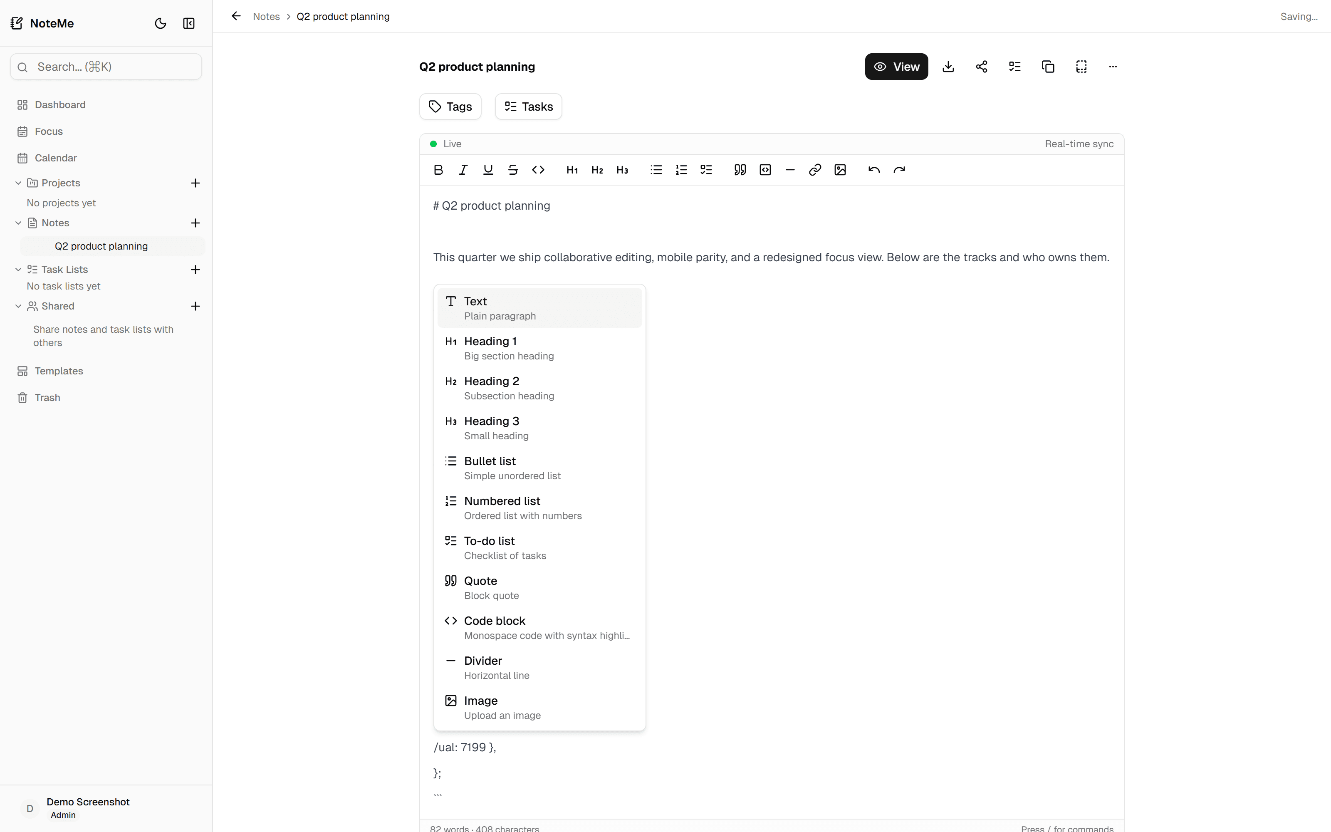Collapse the Projects section

(18, 183)
